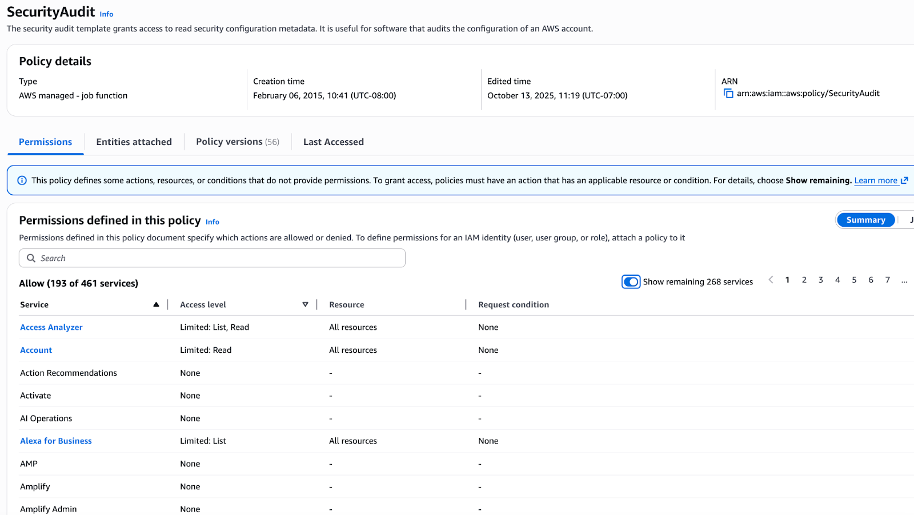Click 'Limited: List, Read' for Access Analyzer

pos(214,327)
